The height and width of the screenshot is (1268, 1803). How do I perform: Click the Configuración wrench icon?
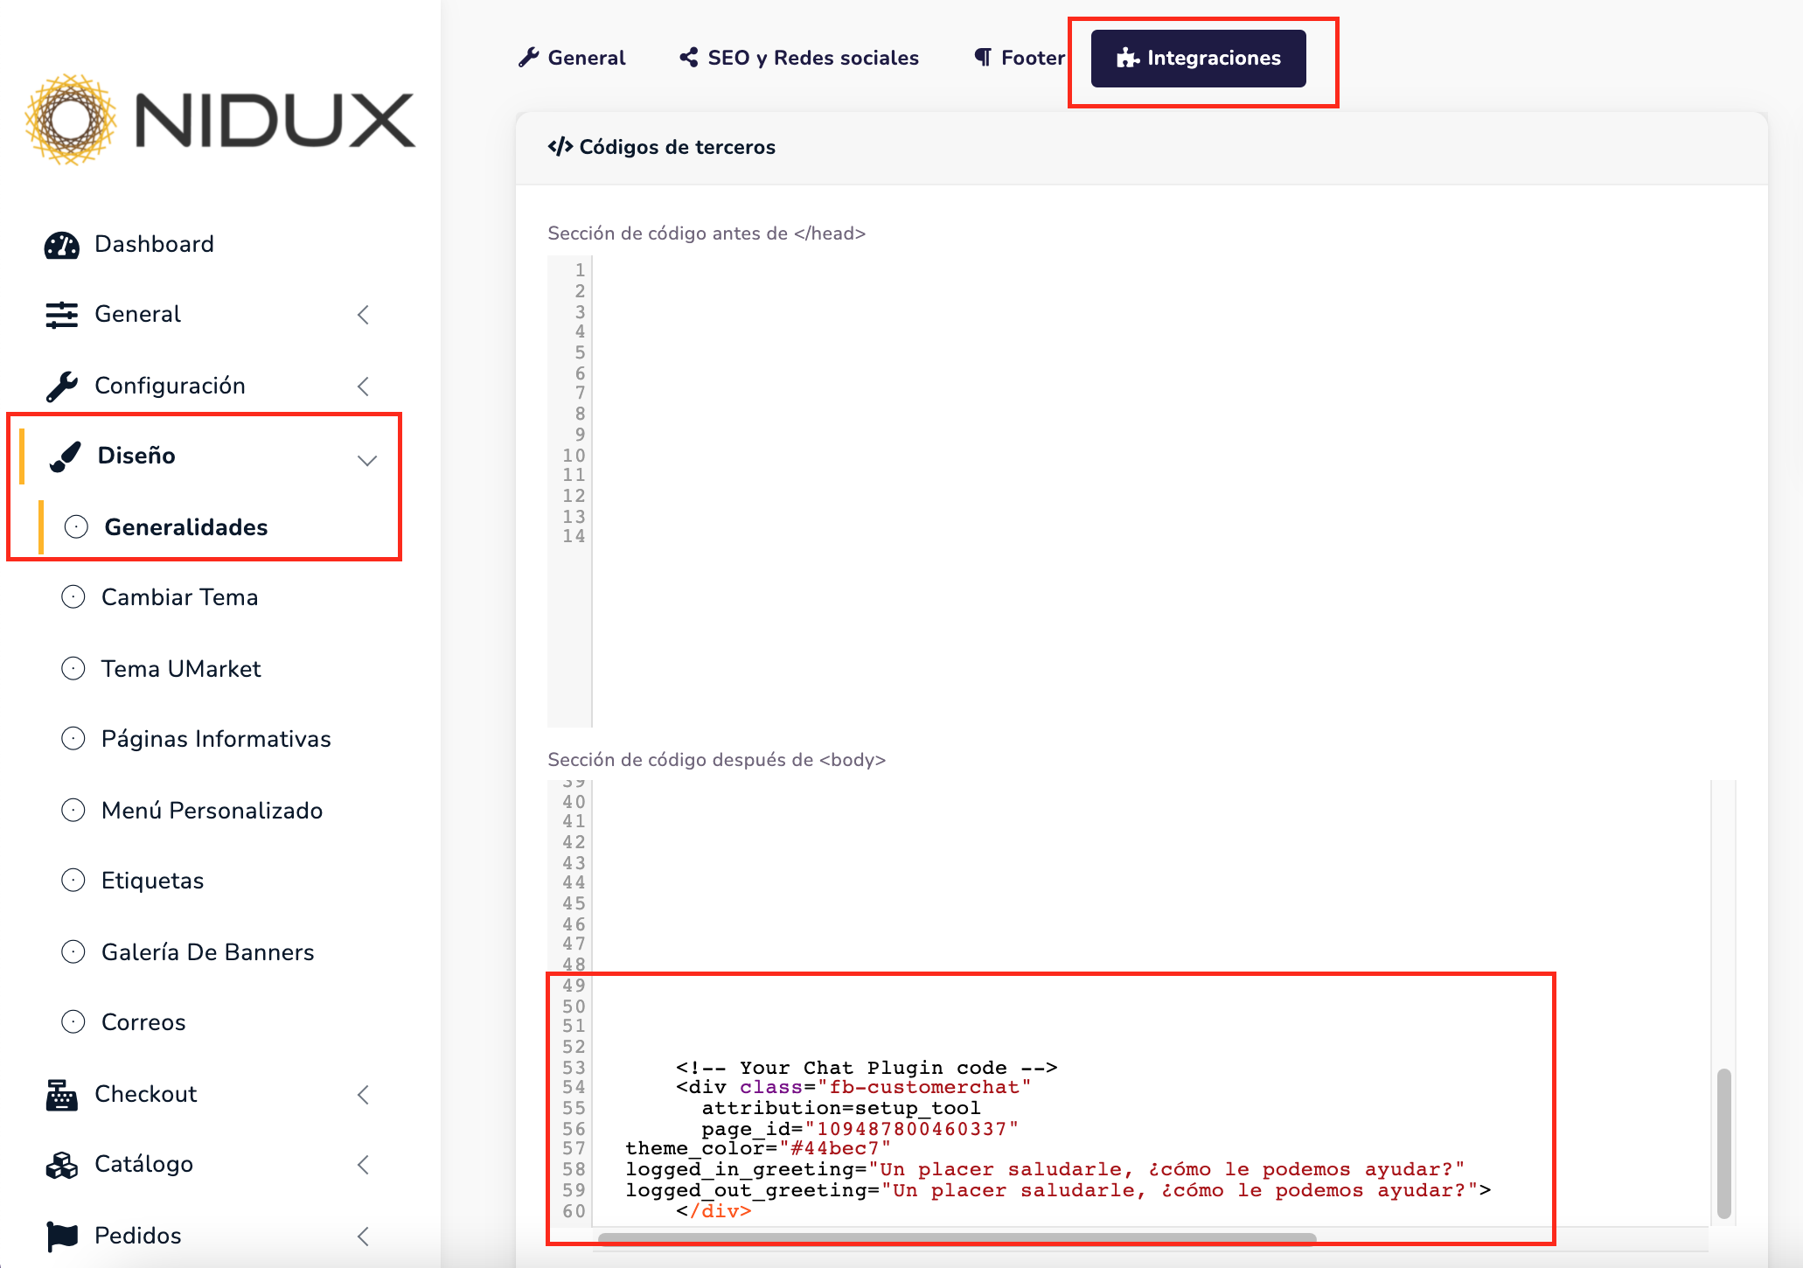click(61, 386)
